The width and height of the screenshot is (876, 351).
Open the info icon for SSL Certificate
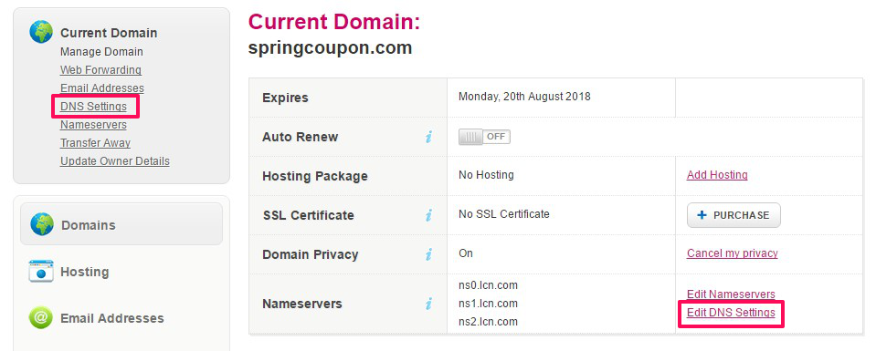click(x=428, y=215)
